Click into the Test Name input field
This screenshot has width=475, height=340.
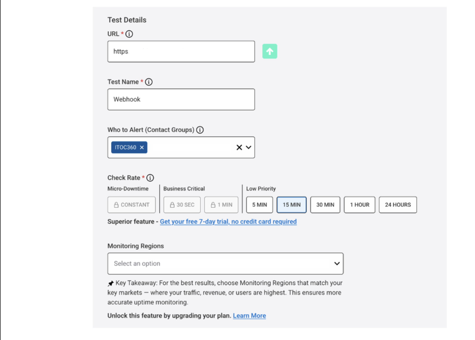181,99
